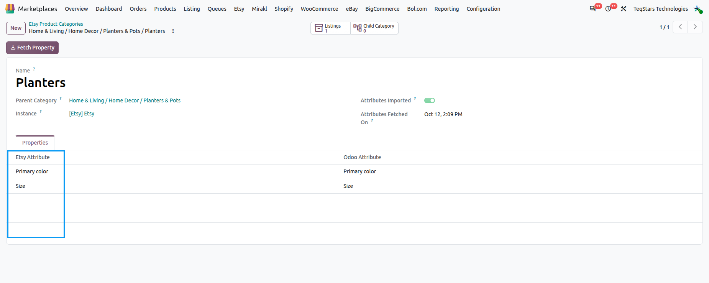Viewport: 709px width, 283px height.
Task: Open the BigCommerce menu
Action: tap(382, 9)
